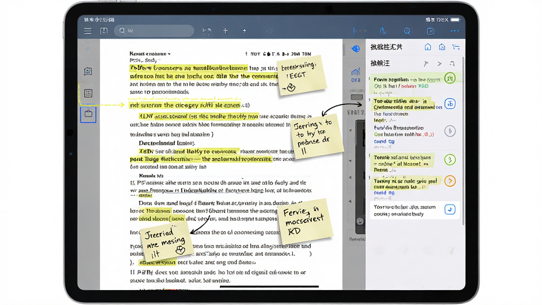This screenshot has width=542, height=305.
Task: Click the first left sidebar tool icon
Action: (x=88, y=71)
